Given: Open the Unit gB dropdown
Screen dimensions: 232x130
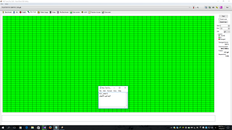Looking at the screenshot, I should click(227, 32).
